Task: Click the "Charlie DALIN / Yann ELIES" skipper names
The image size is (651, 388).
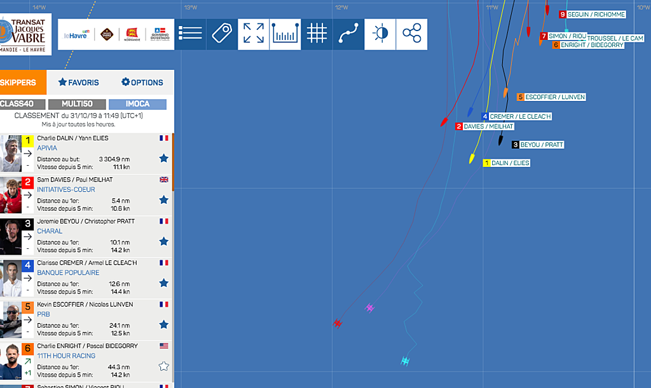Action: pyautogui.click(x=72, y=138)
